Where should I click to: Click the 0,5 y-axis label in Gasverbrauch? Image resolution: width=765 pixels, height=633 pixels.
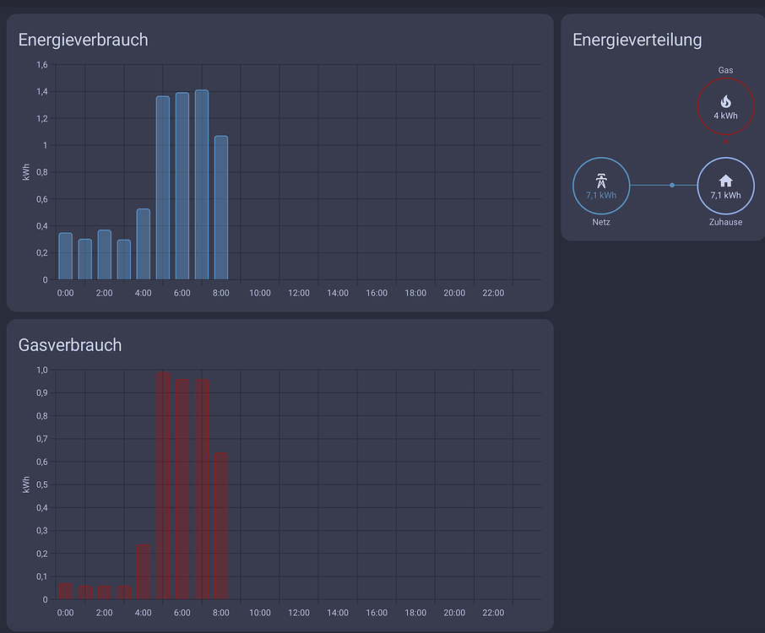point(42,484)
